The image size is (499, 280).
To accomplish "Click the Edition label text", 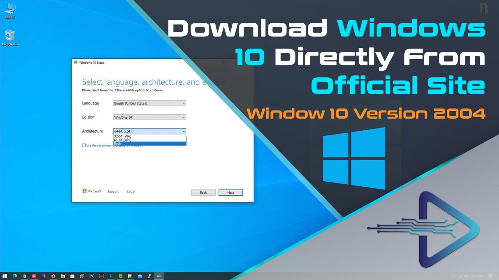I will point(88,117).
